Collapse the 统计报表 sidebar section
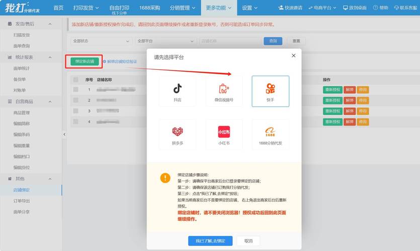Image resolution: width=420 pixels, height=251 pixels. pyautogui.click(x=50, y=57)
